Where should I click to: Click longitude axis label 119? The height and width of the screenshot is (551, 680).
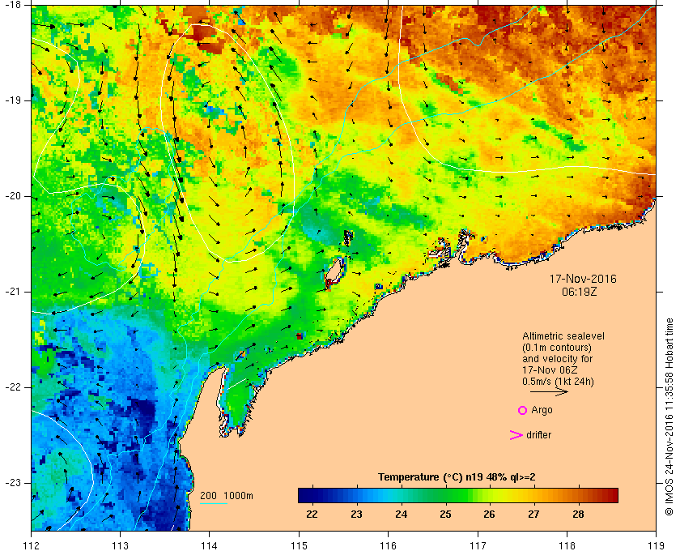pos(656,545)
